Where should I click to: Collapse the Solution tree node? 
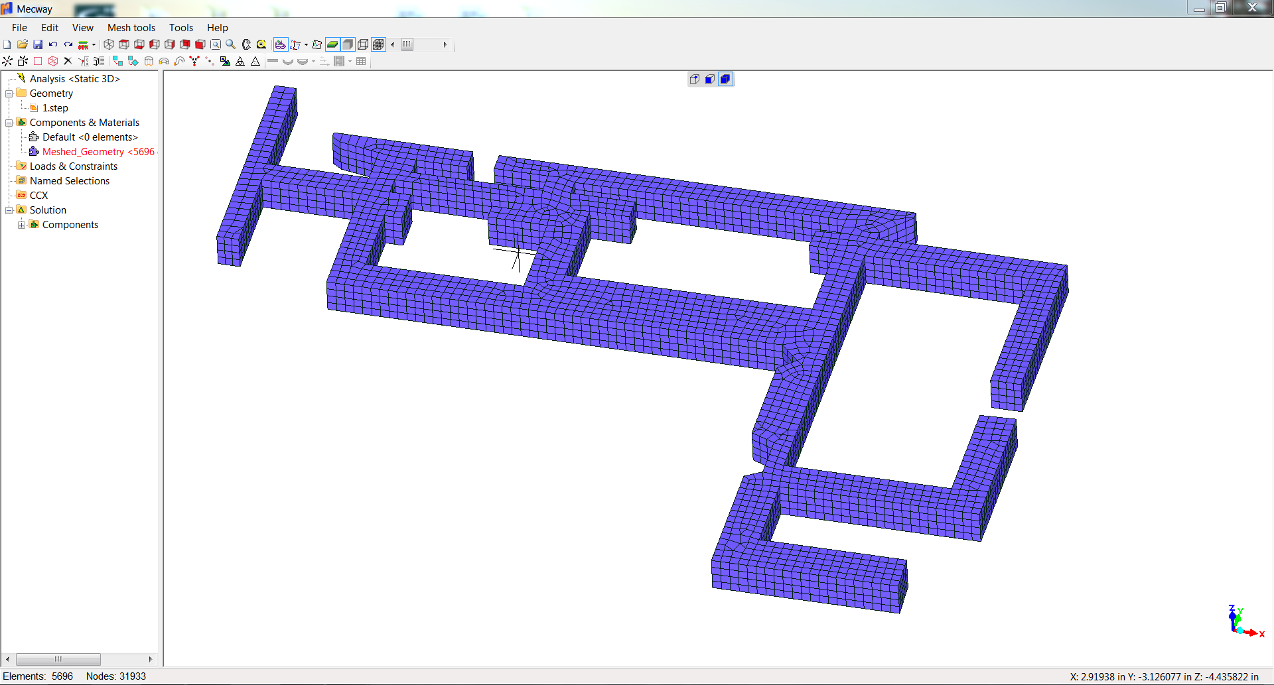pos(9,210)
